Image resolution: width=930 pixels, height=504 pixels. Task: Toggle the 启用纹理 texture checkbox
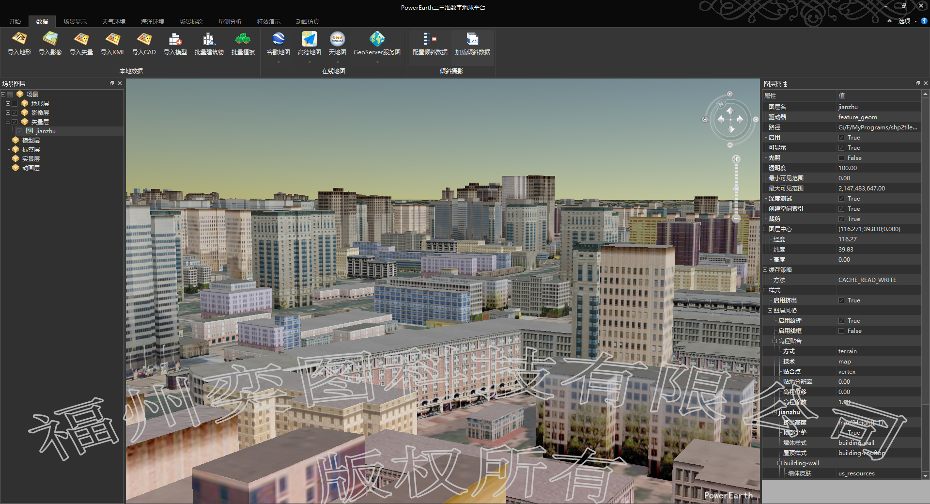coord(841,321)
